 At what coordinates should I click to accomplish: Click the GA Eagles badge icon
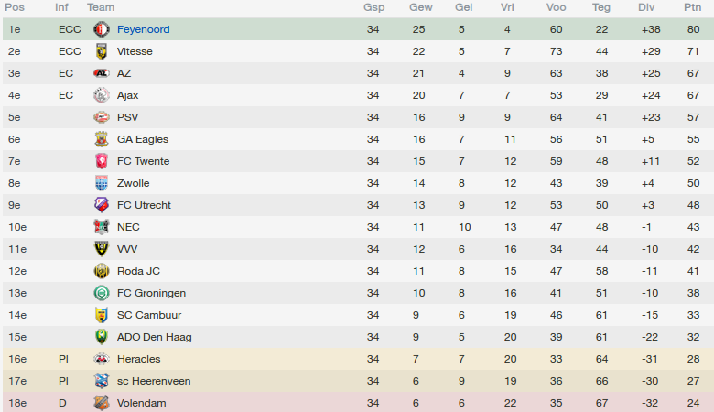[101, 139]
